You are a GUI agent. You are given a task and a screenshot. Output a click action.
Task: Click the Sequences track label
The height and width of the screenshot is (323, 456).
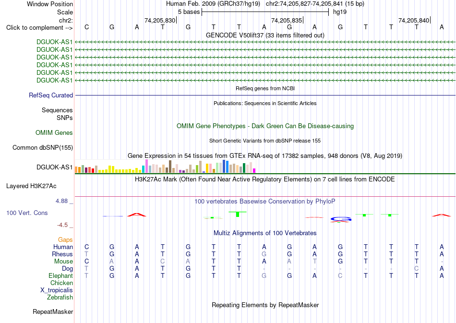pos(57,110)
